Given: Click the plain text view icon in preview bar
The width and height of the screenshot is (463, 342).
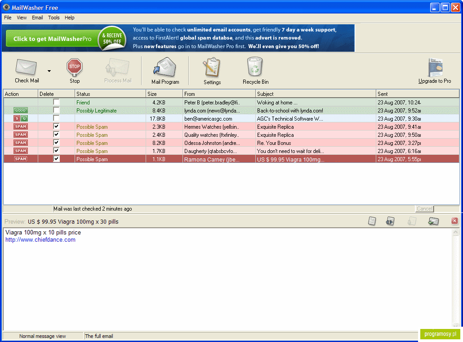Looking at the screenshot, I should pyautogui.click(x=372, y=221).
